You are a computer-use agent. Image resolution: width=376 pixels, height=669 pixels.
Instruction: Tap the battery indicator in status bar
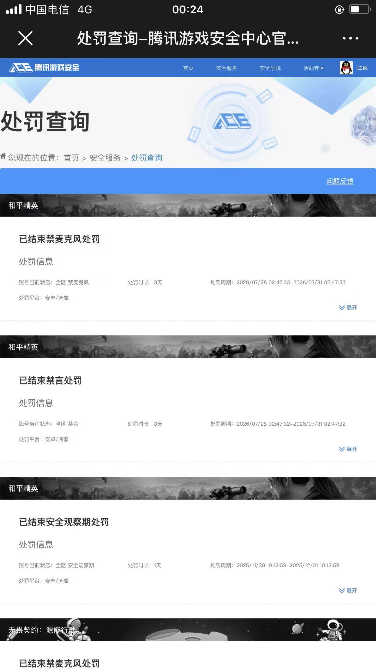(360, 9)
